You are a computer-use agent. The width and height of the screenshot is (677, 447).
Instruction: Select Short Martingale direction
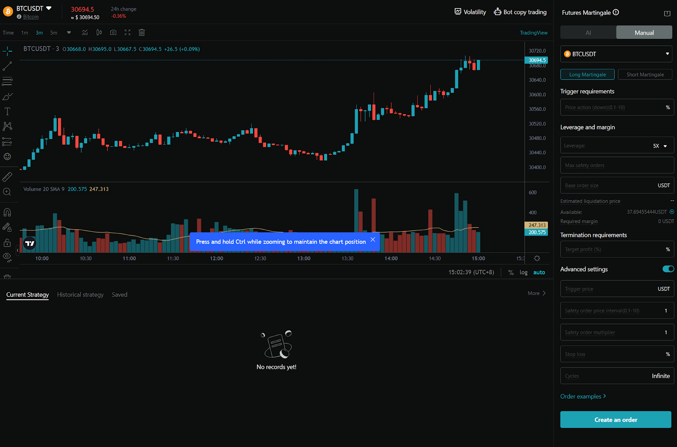pos(645,74)
